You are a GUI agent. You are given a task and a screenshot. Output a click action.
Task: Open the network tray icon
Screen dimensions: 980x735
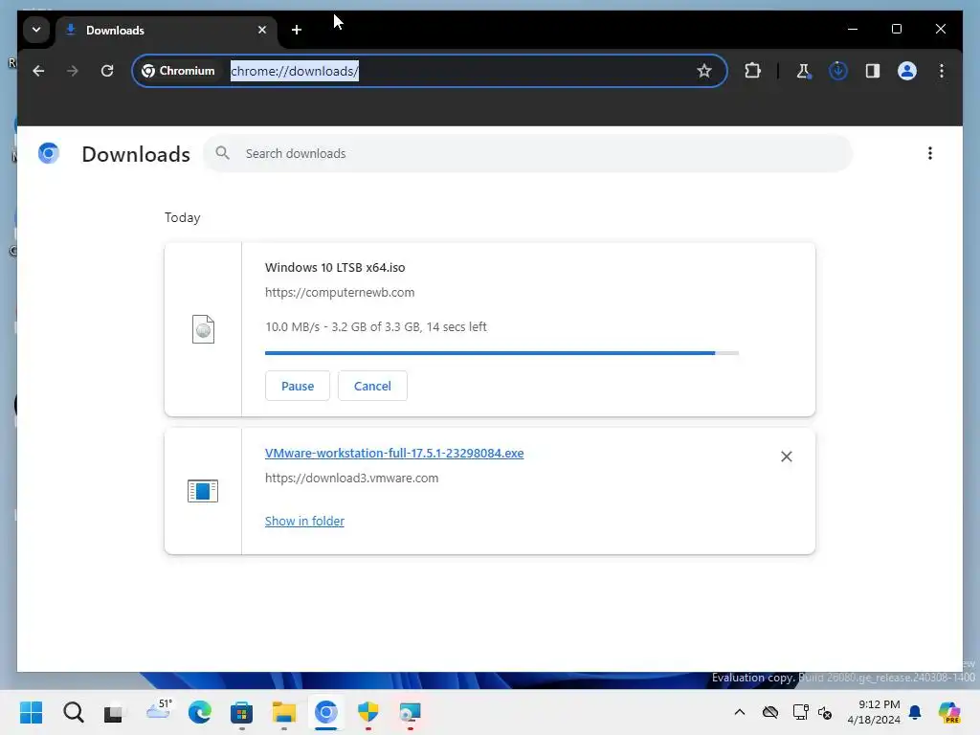point(800,712)
